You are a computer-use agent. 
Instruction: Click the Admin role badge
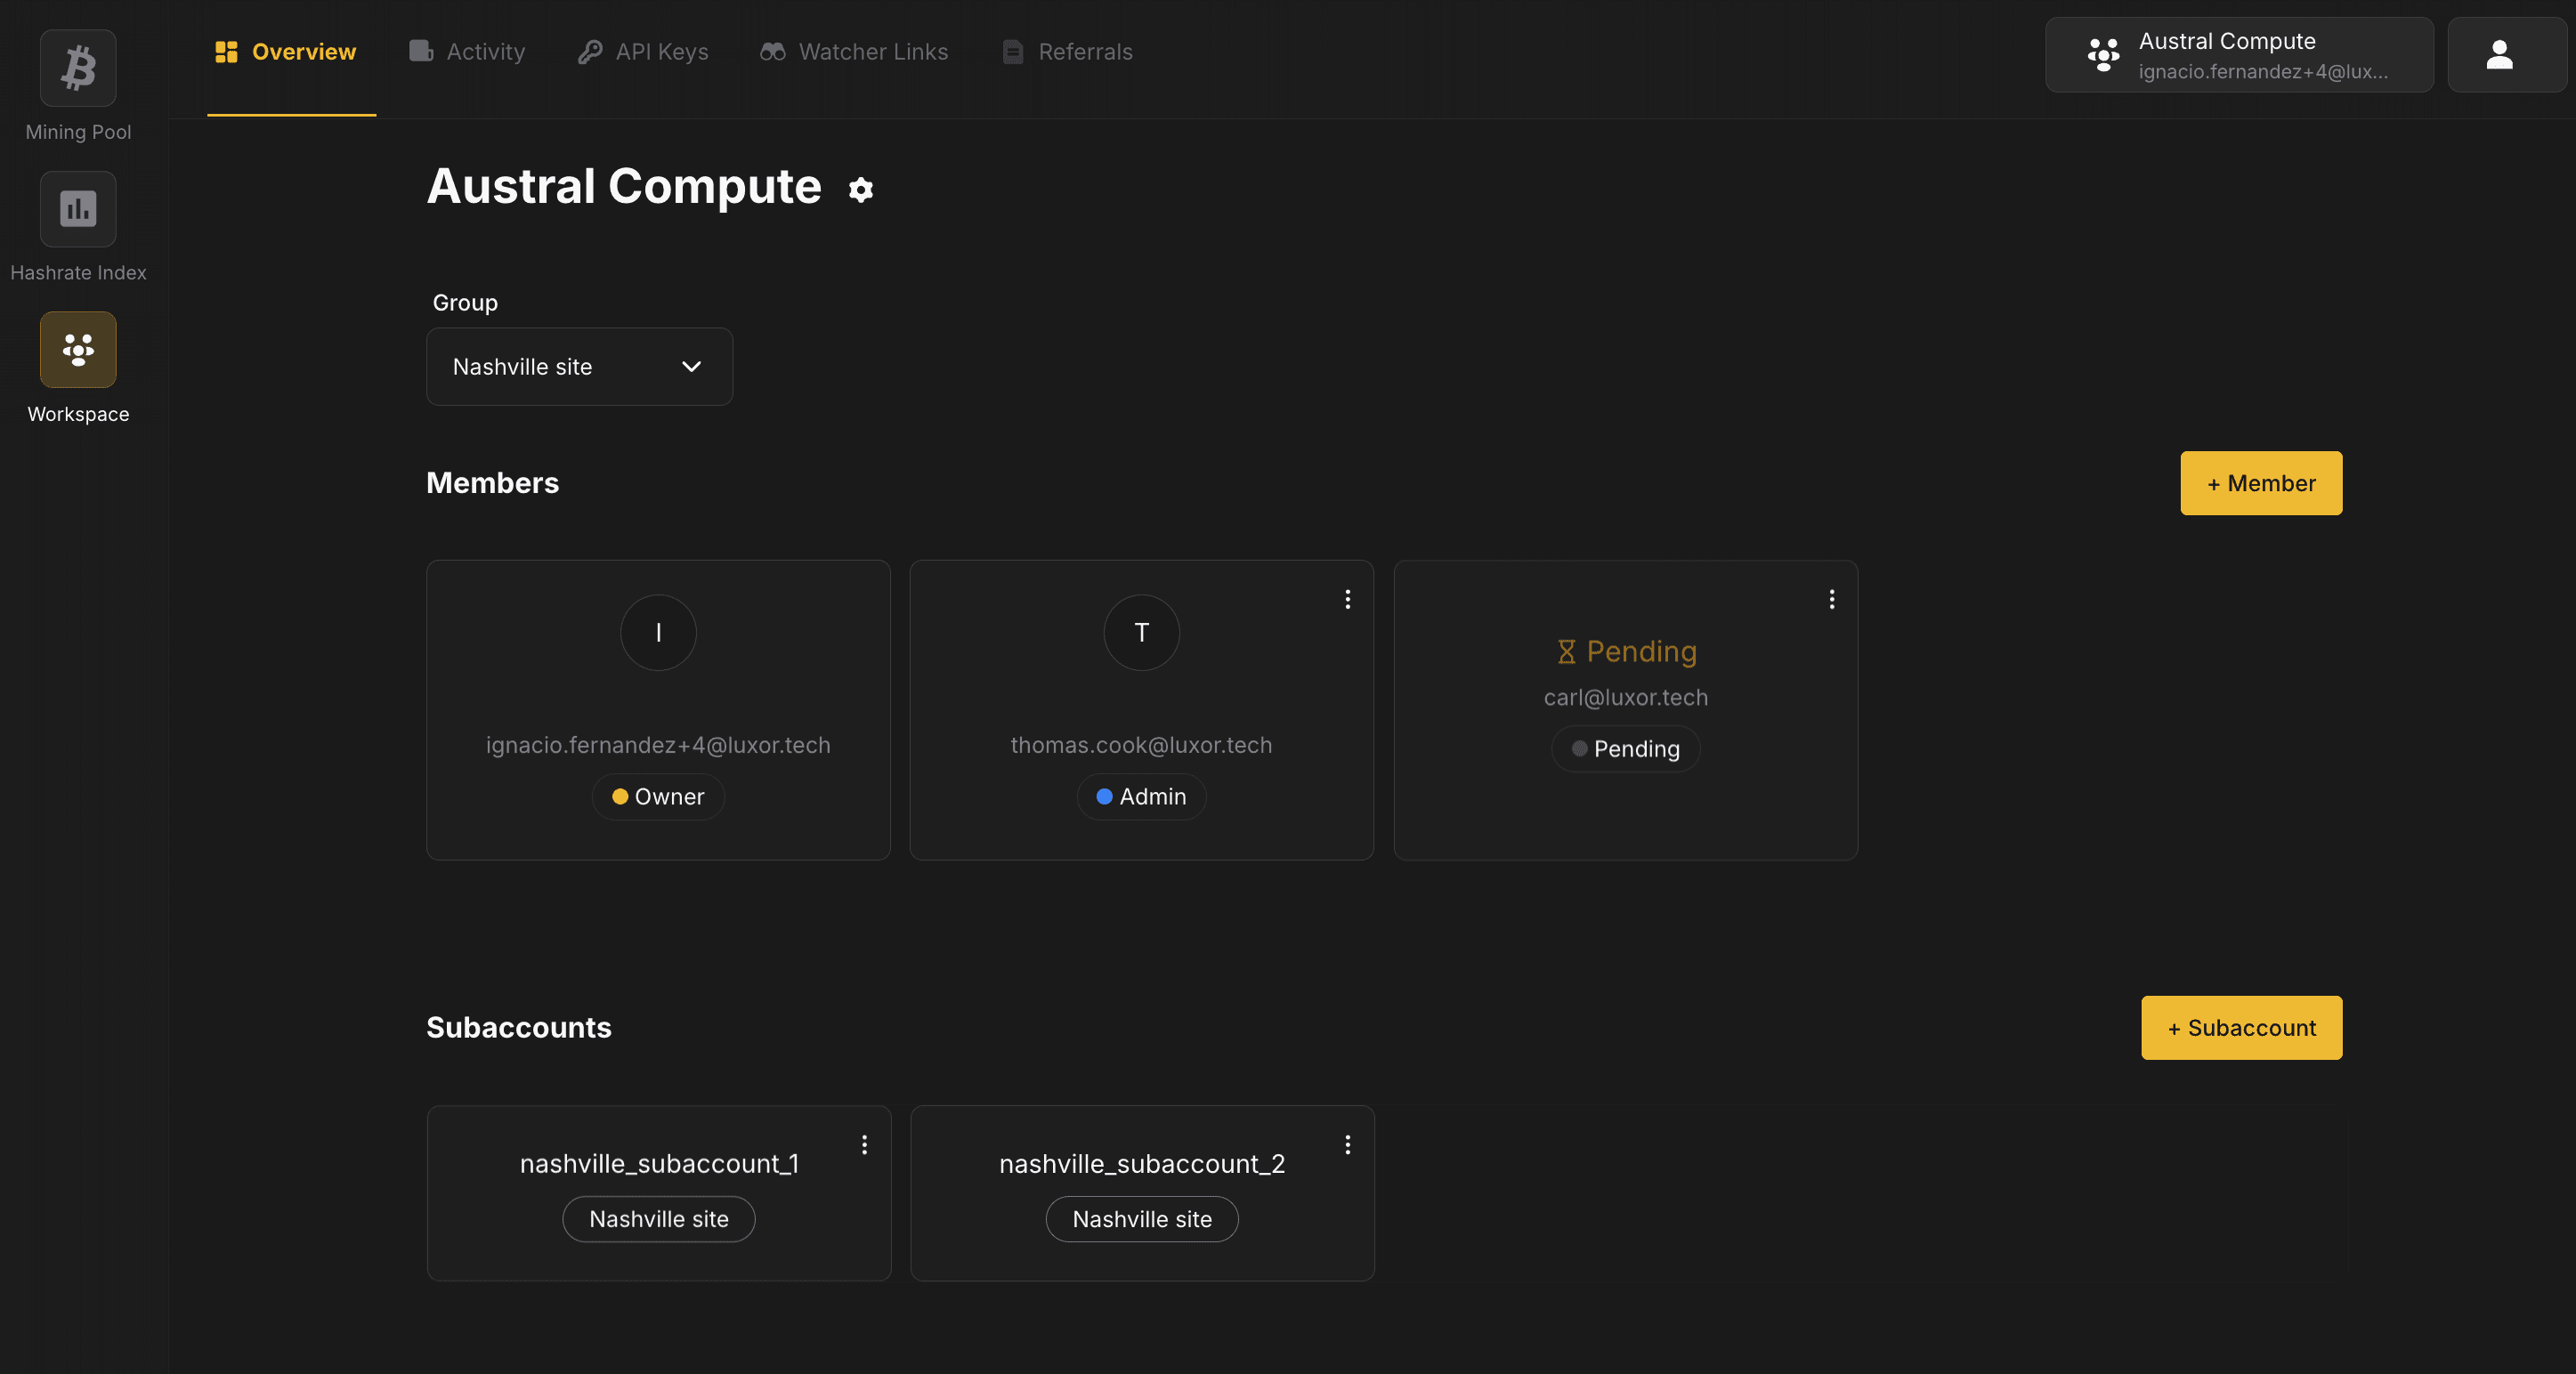1141,797
